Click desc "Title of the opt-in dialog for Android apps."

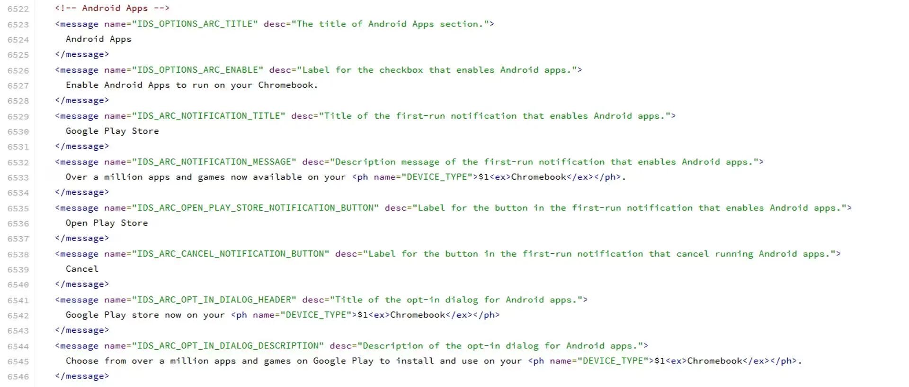coord(456,300)
